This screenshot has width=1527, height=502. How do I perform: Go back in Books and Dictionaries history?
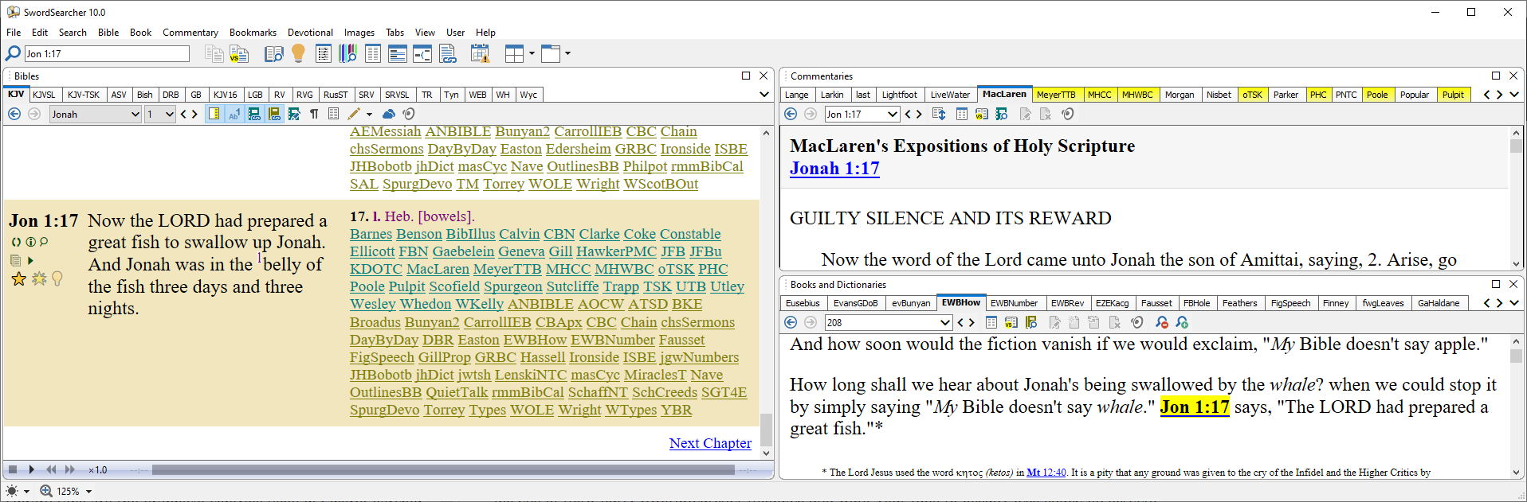(791, 322)
